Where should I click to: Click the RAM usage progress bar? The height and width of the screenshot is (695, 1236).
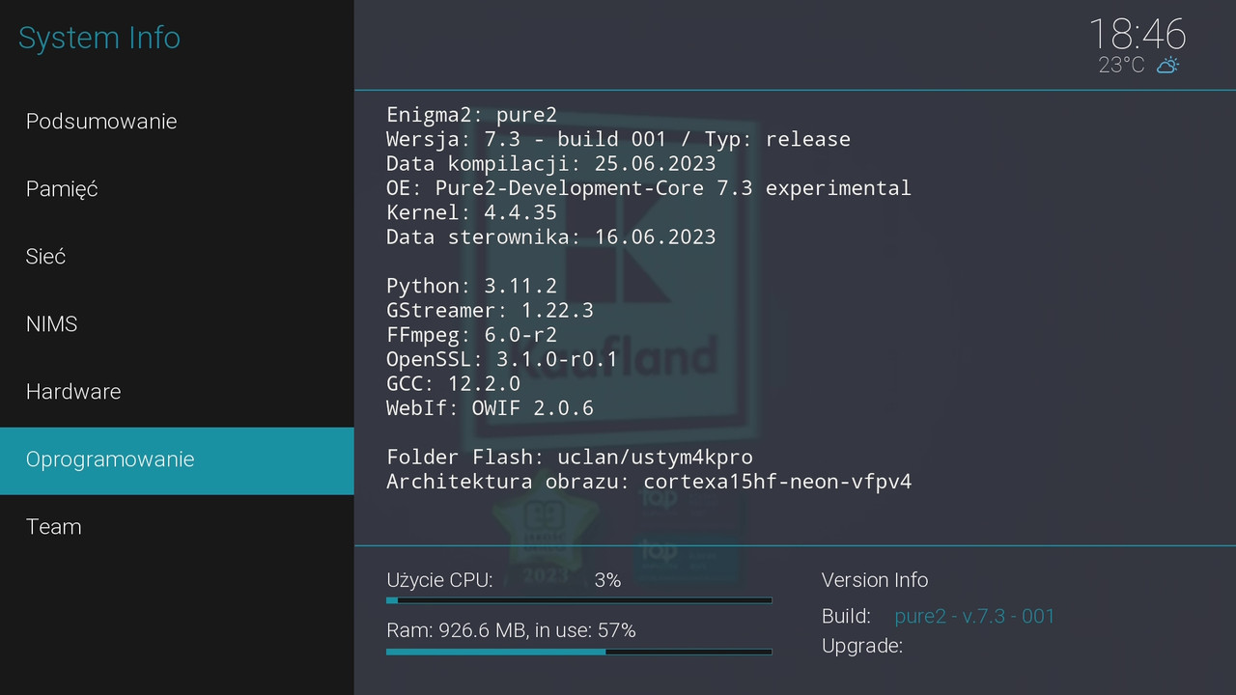coord(579,652)
